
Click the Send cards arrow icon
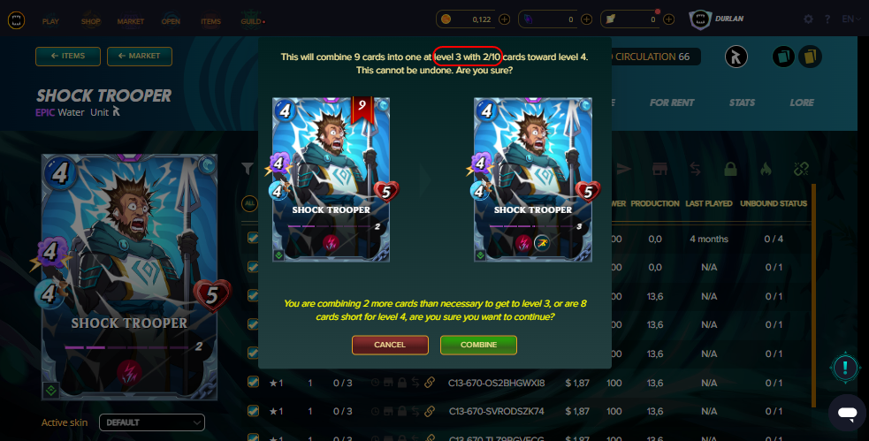(x=625, y=169)
